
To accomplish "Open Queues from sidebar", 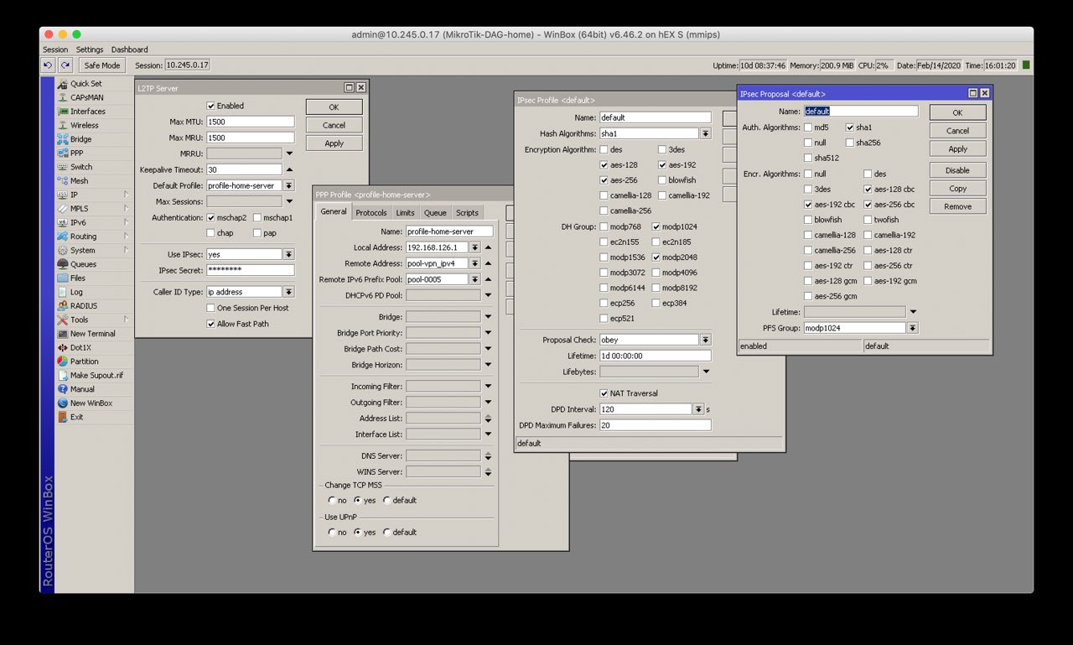I will pyautogui.click(x=84, y=264).
